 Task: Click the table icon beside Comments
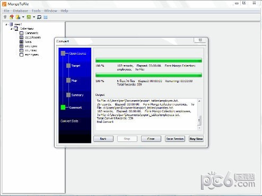[x=21, y=33]
